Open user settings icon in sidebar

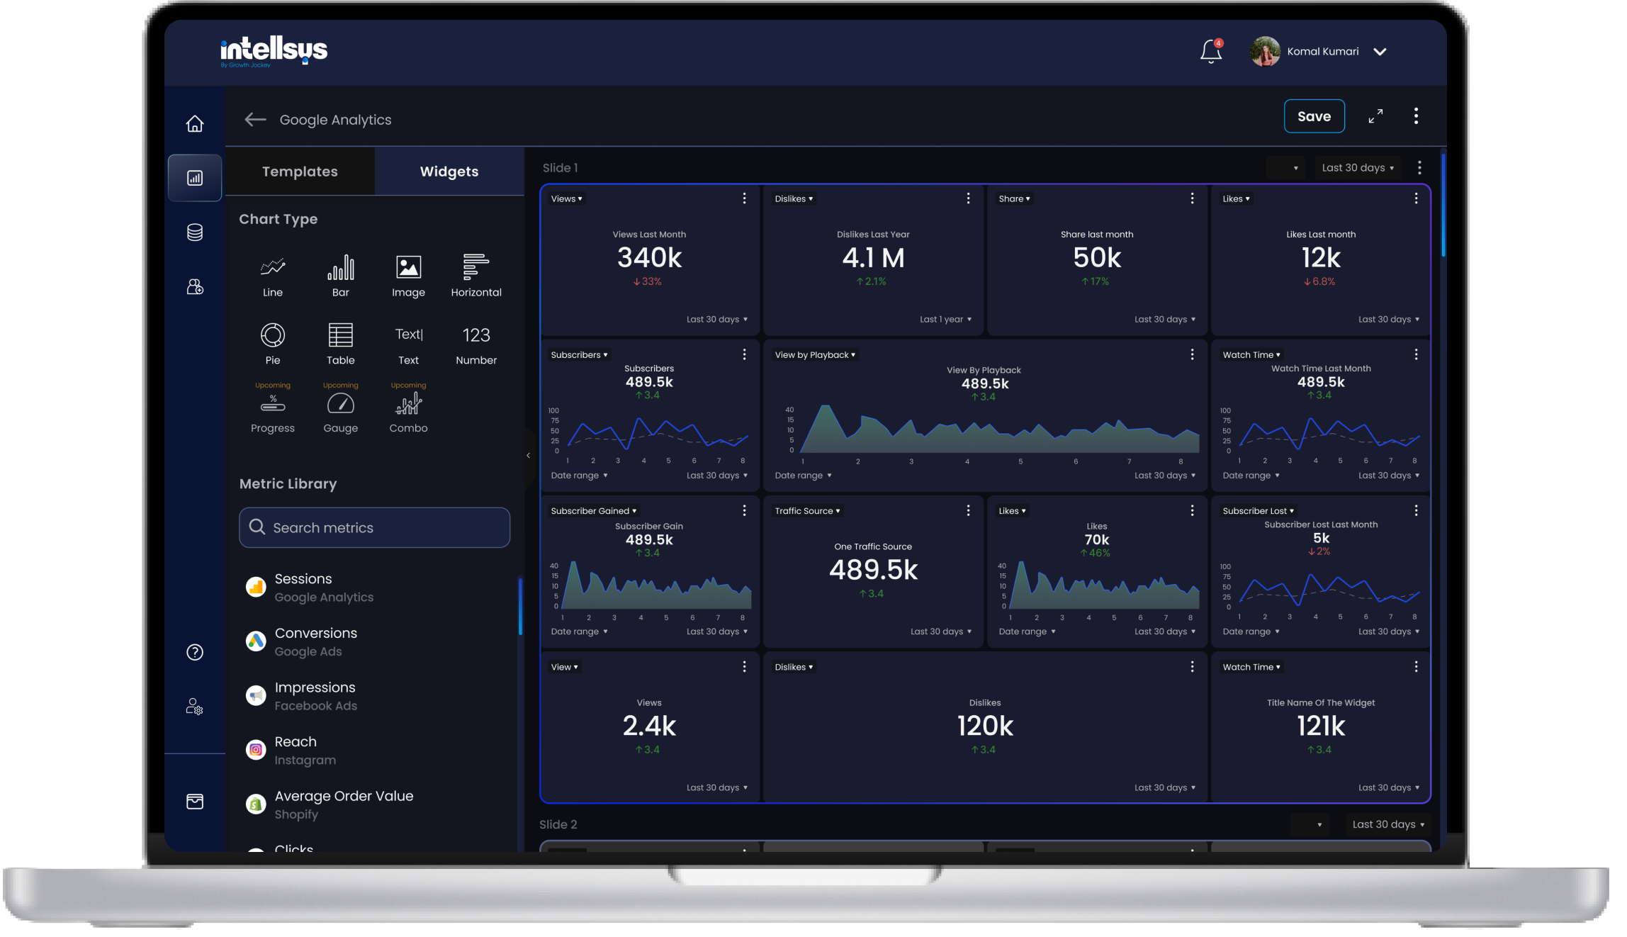coord(195,707)
